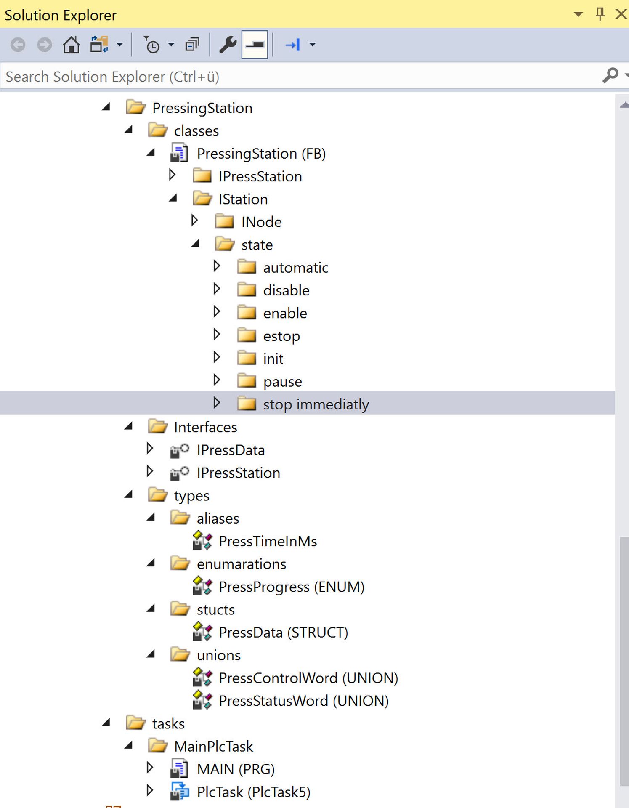
Task: Select the disable folder label
Action: click(286, 290)
